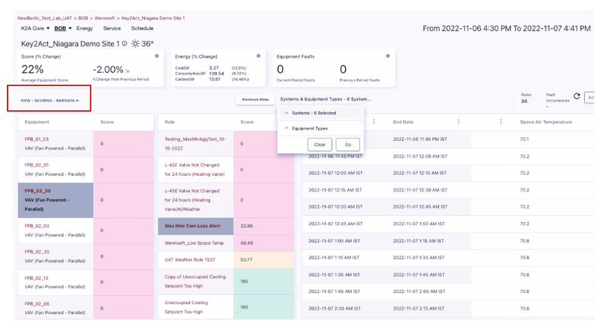The width and height of the screenshot is (608, 326).
Task: Open the BOB dropdown menu
Action: (x=63, y=29)
